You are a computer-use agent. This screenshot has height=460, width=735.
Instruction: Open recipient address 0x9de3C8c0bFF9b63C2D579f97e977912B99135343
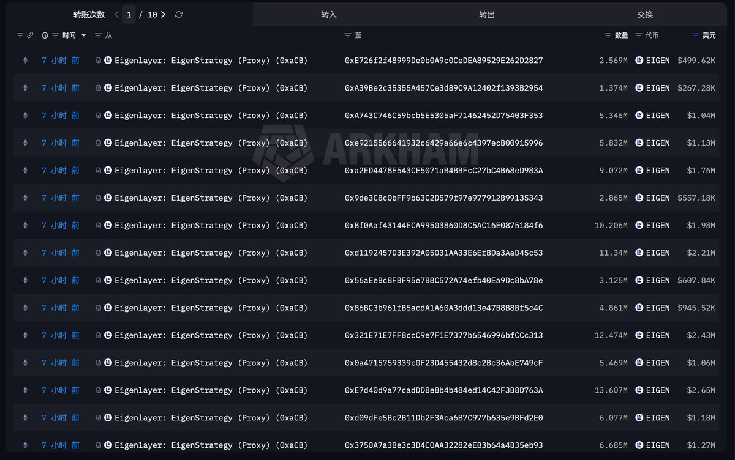point(444,198)
